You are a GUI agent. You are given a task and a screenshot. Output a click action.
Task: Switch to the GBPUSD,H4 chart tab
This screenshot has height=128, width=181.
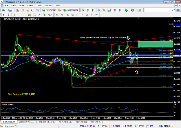[81, 122]
